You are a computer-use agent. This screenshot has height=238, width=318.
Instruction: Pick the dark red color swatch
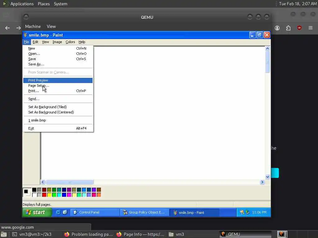(44, 190)
